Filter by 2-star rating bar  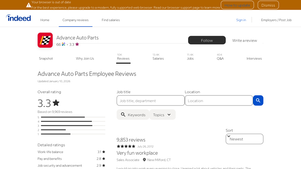tap(71, 130)
